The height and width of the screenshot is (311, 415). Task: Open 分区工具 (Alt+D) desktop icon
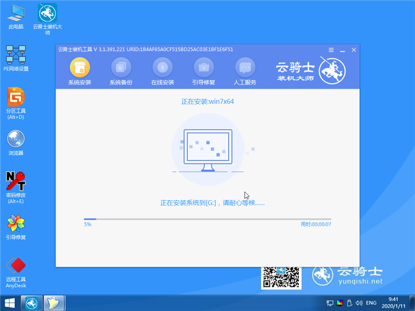pos(16,103)
